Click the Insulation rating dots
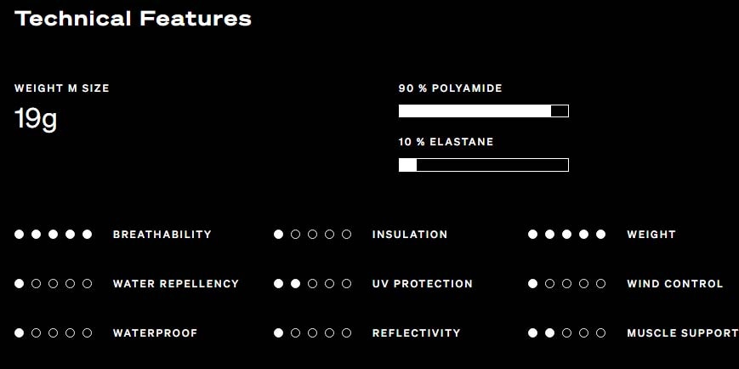Image resolution: width=739 pixels, height=369 pixels. pos(312,235)
